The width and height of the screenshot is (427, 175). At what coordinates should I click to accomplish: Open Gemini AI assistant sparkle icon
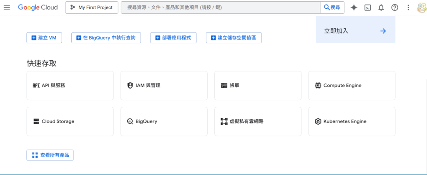[354, 7]
